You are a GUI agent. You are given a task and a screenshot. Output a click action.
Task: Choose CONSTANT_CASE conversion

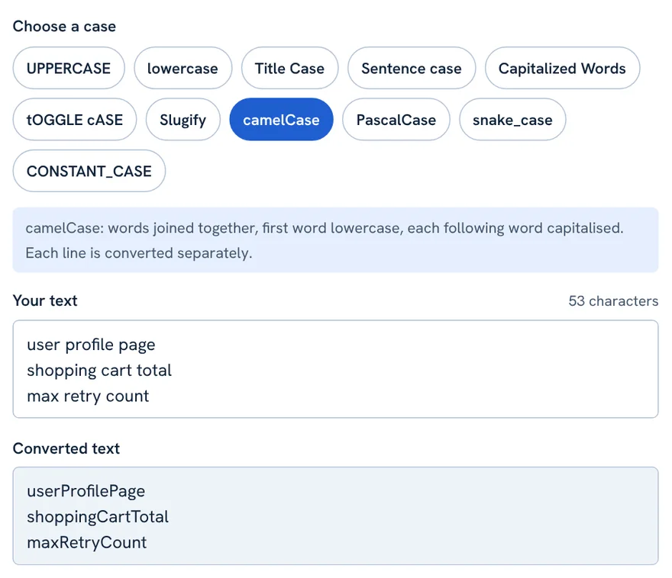[89, 171]
